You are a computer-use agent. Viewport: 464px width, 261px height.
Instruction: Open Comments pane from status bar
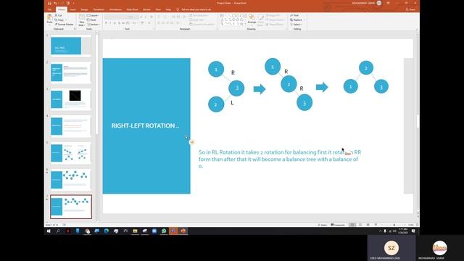(x=338, y=225)
